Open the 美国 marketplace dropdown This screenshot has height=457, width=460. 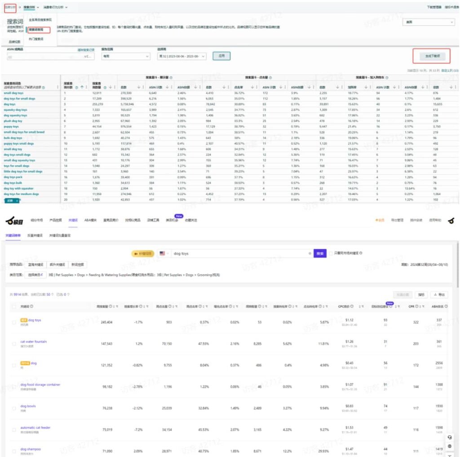(428, 22)
